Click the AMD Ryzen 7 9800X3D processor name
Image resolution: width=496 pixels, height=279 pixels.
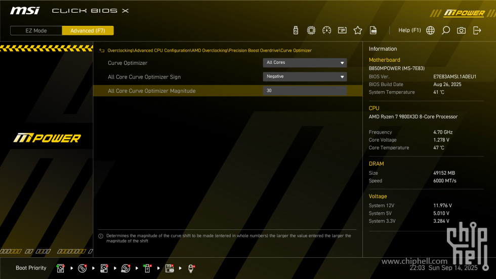pos(413,117)
